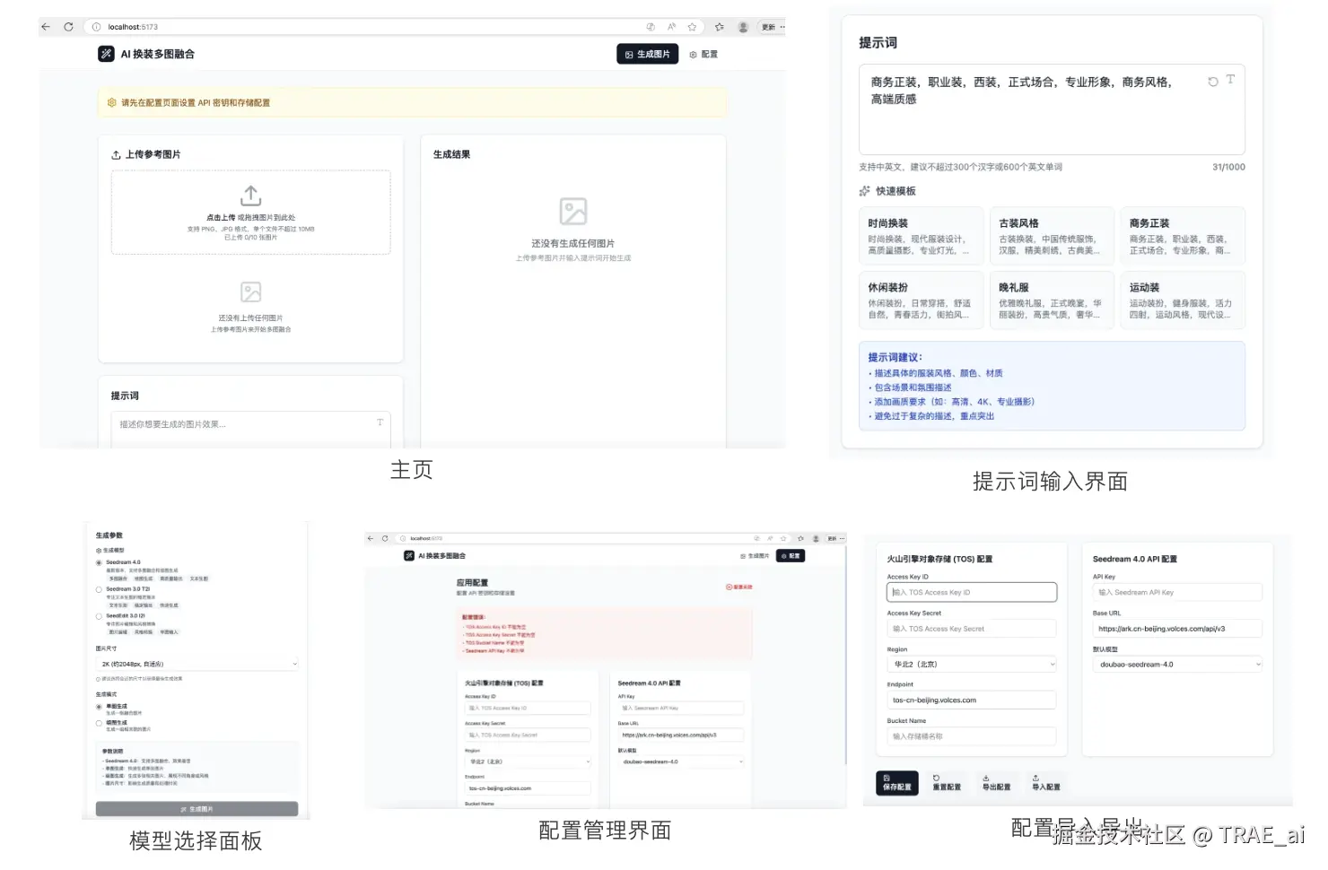Screen dimensions: 1328x870
Task: Click the 保存配置 save icon button
Action: click(896, 783)
